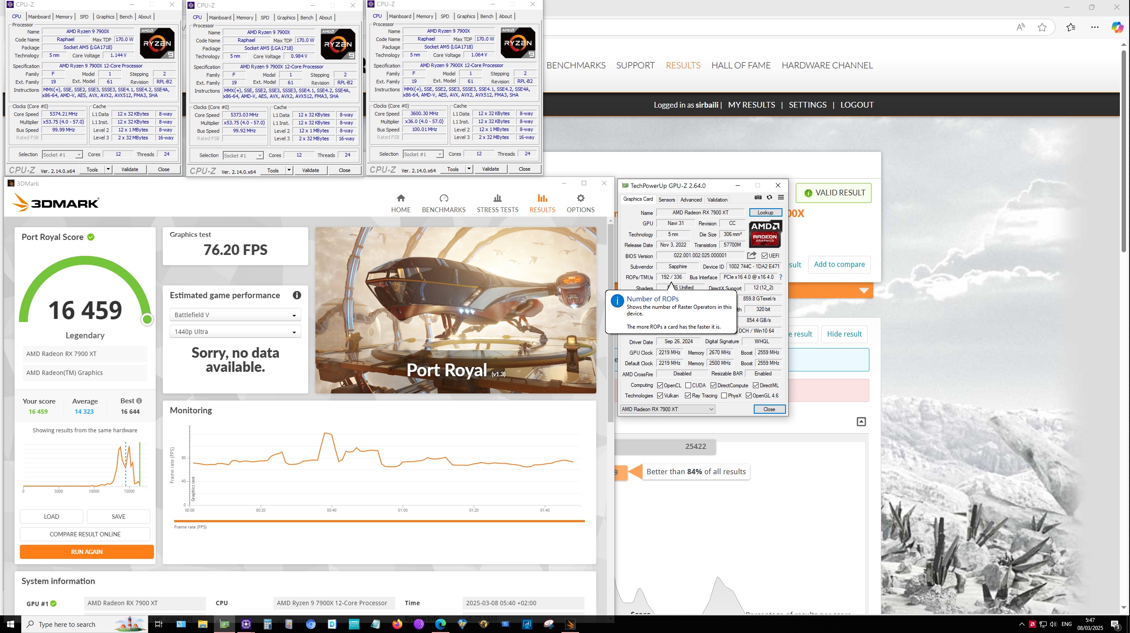Click the Port Royal thumbnail image
The height and width of the screenshot is (633, 1130).
(x=456, y=310)
